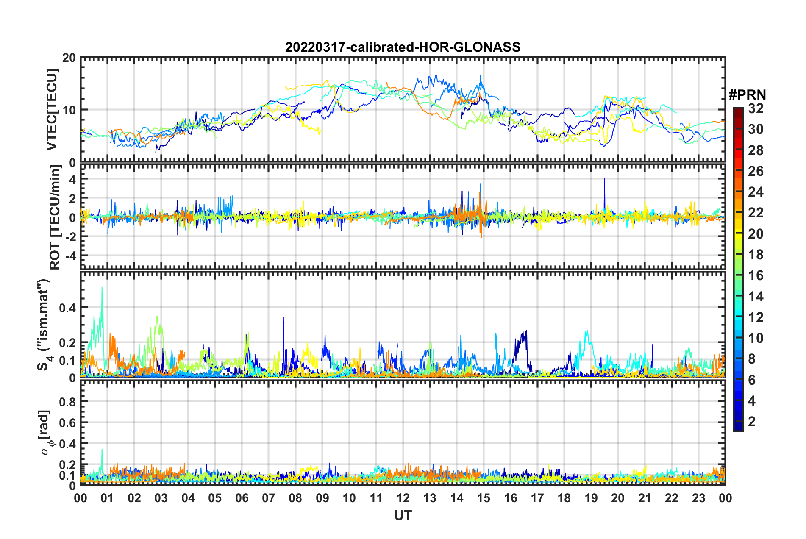Viewport: 806px width, 539px height.
Task: Click colorbar tick label "26"
Action: click(x=756, y=171)
